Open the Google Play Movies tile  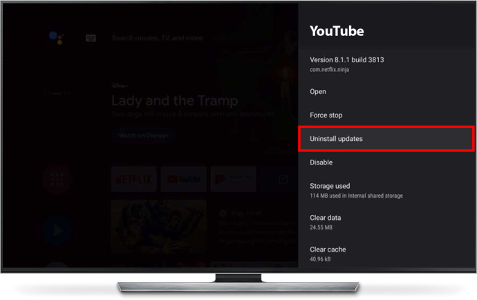click(x=234, y=179)
